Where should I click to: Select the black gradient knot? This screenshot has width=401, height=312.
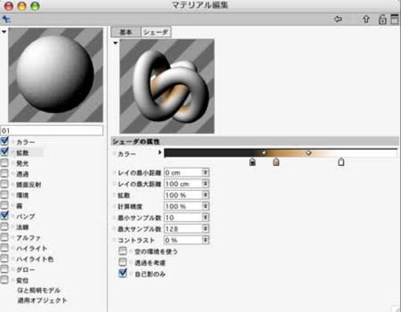pyautogui.click(x=253, y=162)
